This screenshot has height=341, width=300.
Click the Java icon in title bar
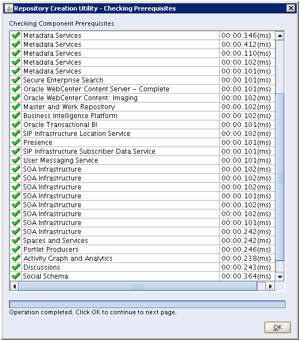(x=9, y=8)
